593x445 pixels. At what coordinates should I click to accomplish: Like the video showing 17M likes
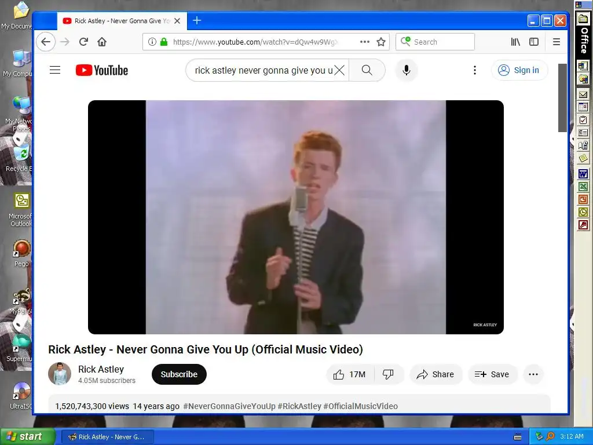[x=350, y=374]
